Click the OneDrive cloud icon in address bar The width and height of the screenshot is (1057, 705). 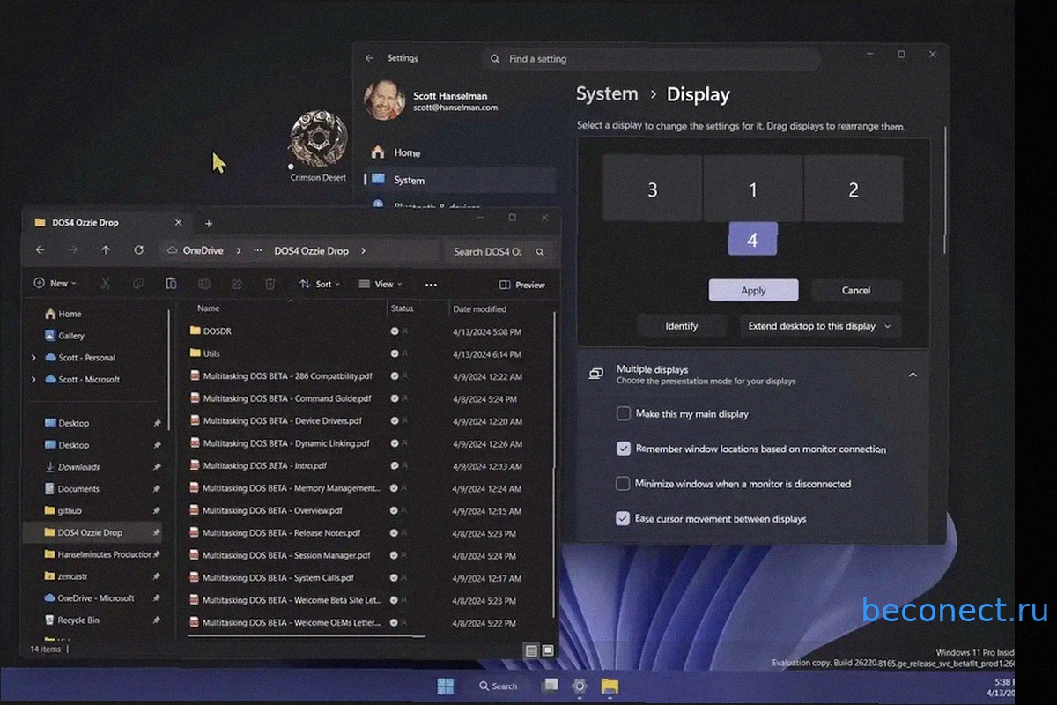[173, 250]
